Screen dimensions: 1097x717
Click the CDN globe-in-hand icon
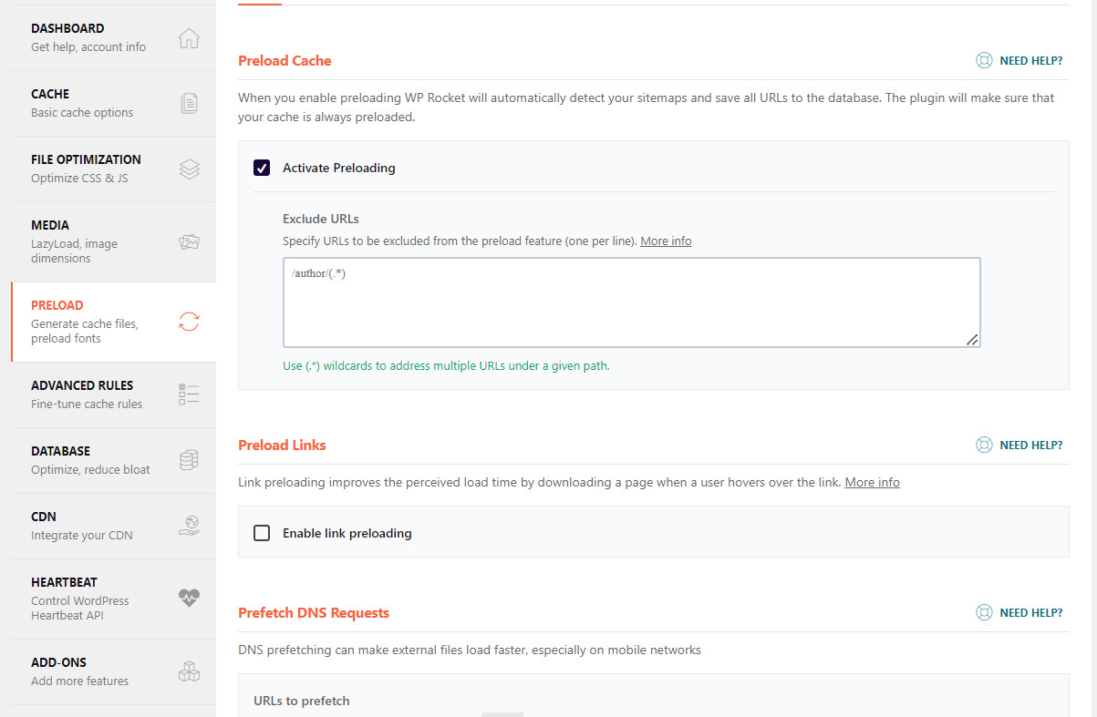(189, 526)
